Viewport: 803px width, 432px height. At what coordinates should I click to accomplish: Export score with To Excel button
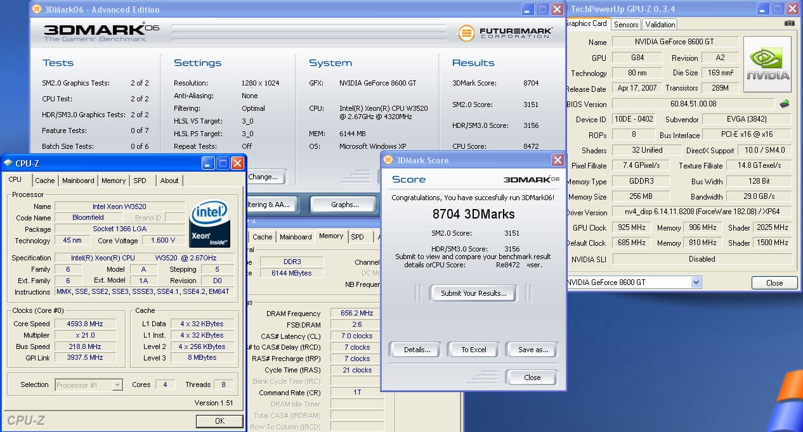pos(474,350)
